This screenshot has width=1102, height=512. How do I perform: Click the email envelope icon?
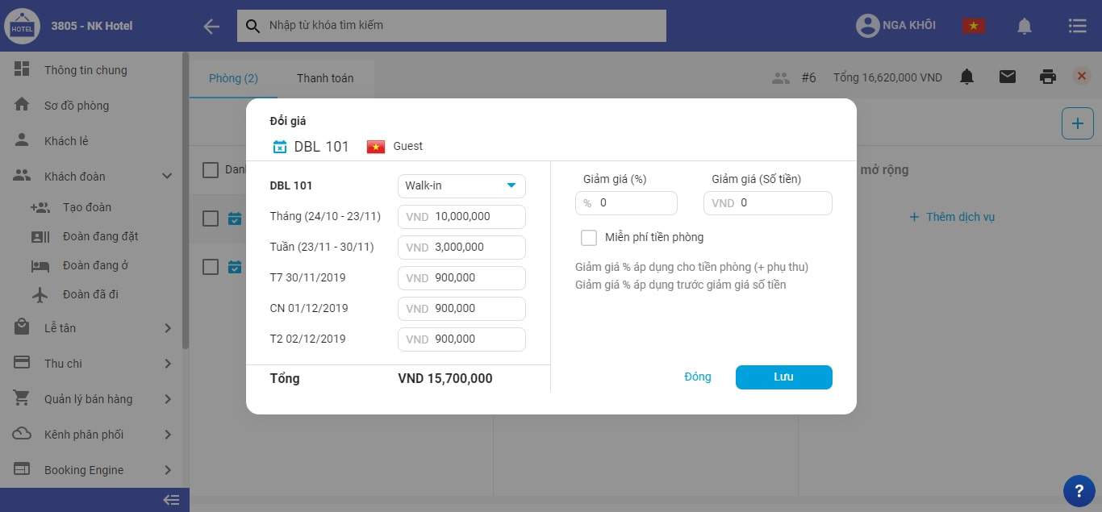click(1008, 77)
